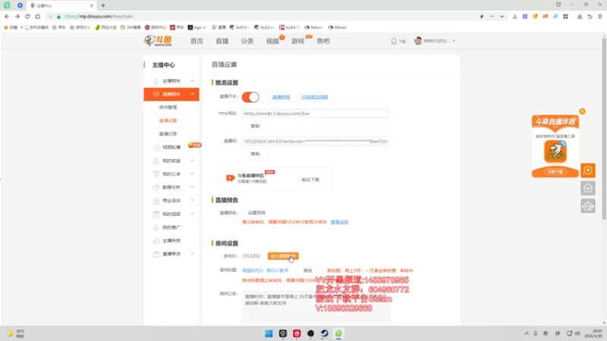Click the four-square grid icon in browser toolbar

(x=565, y=16)
